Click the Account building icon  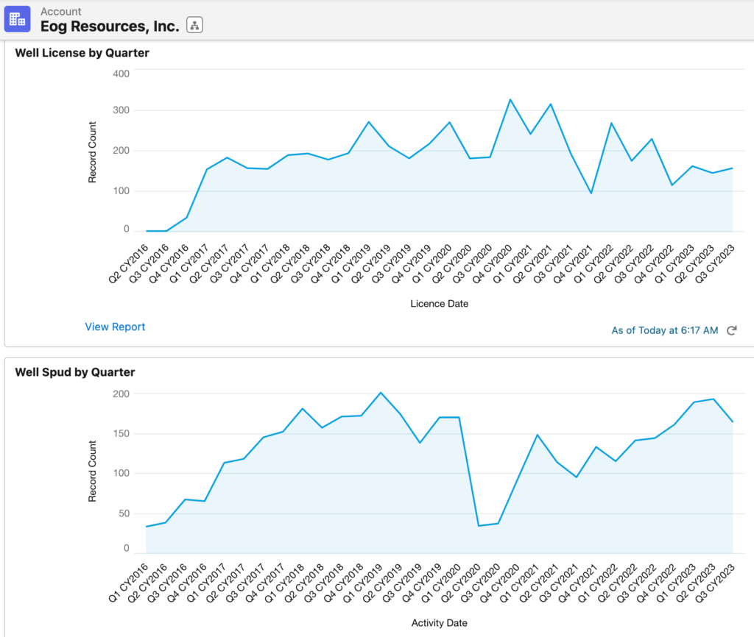point(17,18)
